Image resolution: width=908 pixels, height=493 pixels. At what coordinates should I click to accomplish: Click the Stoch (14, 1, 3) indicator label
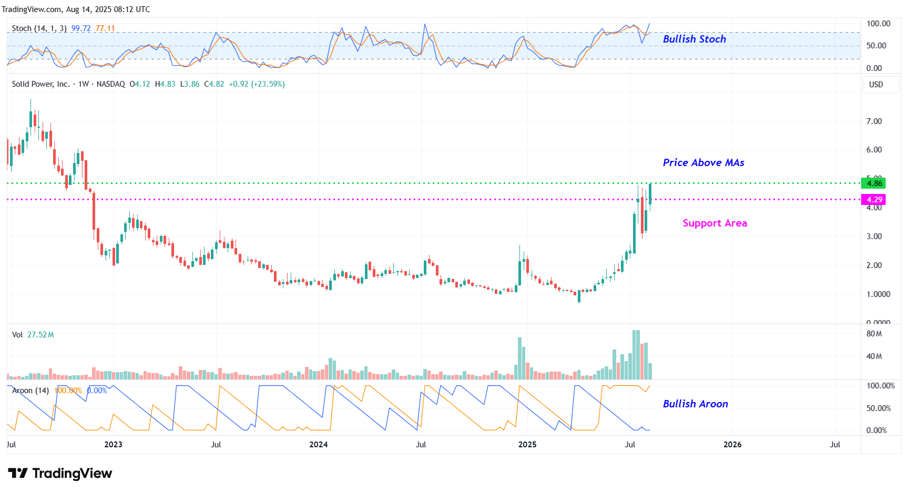click(x=39, y=28)
